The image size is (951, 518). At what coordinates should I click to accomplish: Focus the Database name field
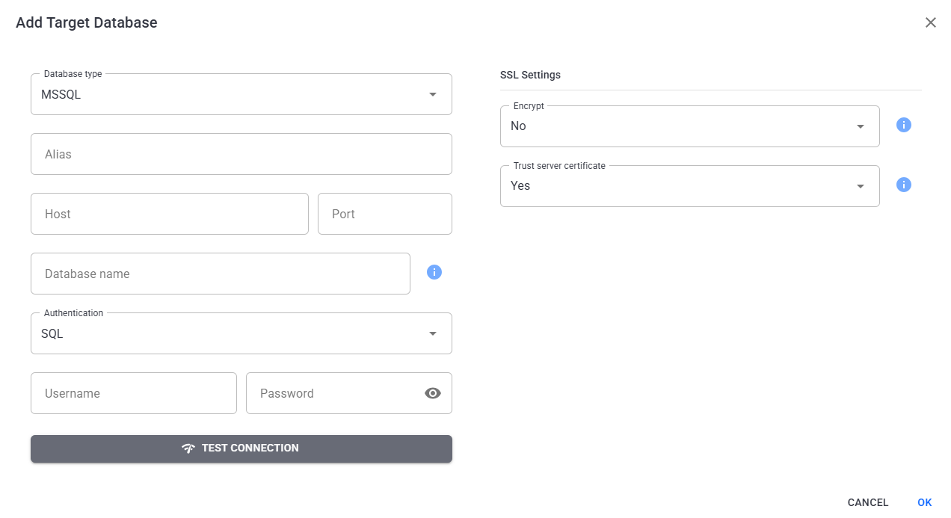click(x=221, y=274)
